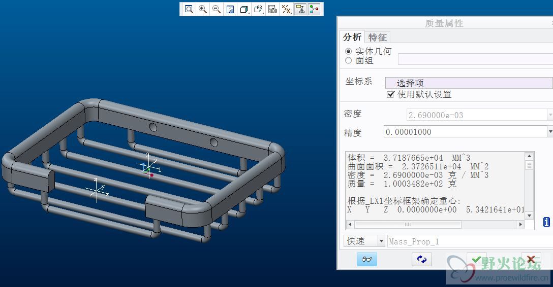
Task: Open the datum display filters icon
Action: point(286,9)
